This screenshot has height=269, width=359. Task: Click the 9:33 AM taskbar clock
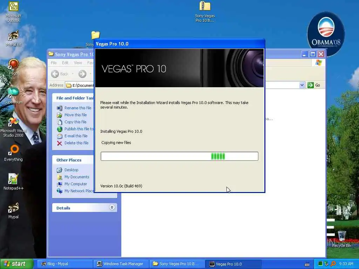pos(346,264)
